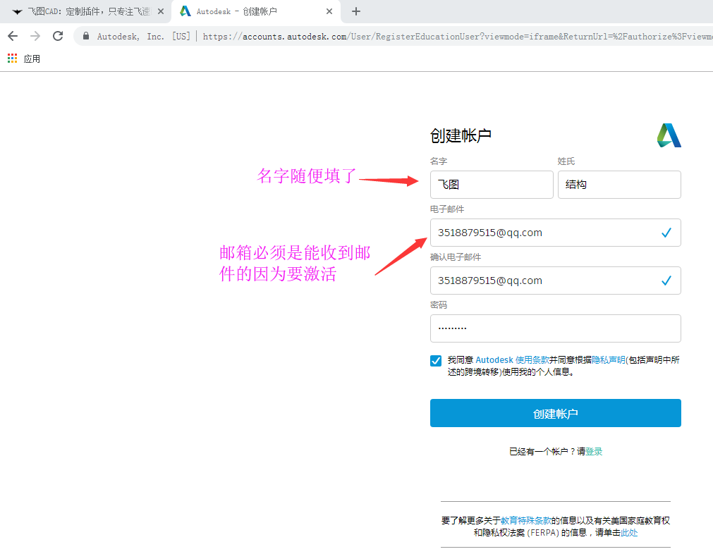This screenshot has width=713, height=554.
Task: Open the Autodesk 使用条款 link
Action: (513, 360)
